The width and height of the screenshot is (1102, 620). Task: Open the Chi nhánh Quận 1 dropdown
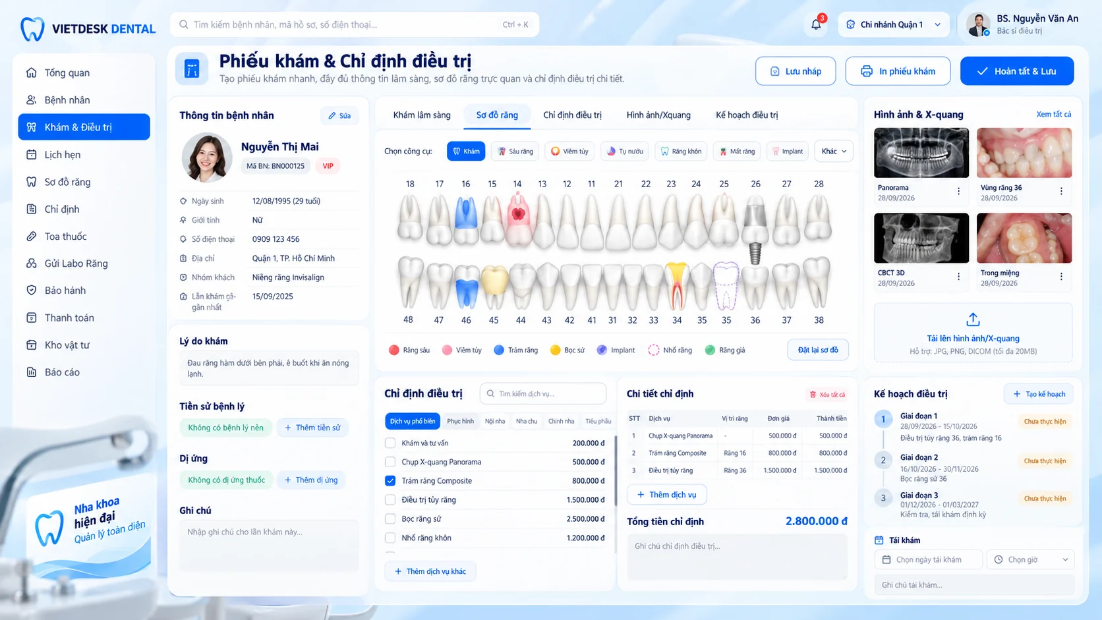click(x=894, y=24)
